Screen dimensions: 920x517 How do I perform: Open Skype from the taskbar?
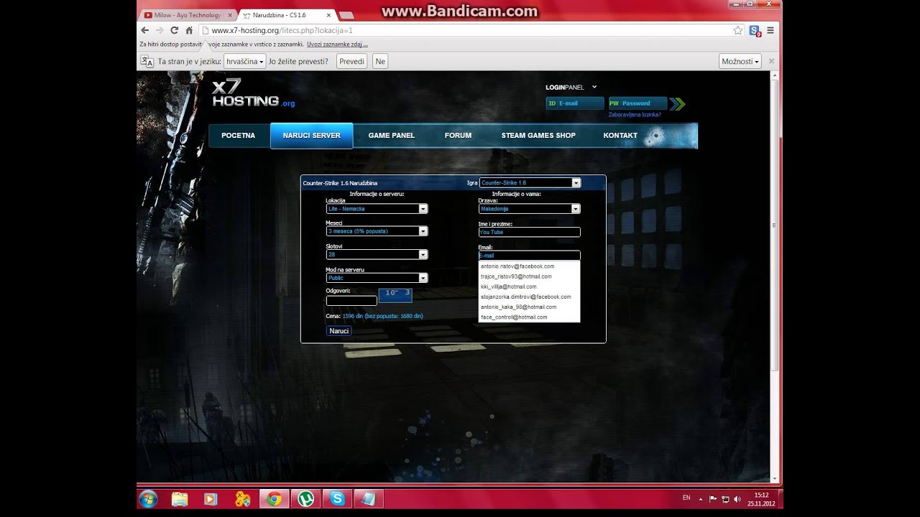coord(337,498)
